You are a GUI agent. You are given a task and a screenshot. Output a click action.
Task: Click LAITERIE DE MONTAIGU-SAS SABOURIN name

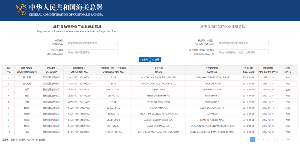158,132
